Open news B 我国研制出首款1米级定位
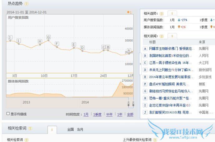The width and height of the screenshot is (215, 142). click(170, 56)
